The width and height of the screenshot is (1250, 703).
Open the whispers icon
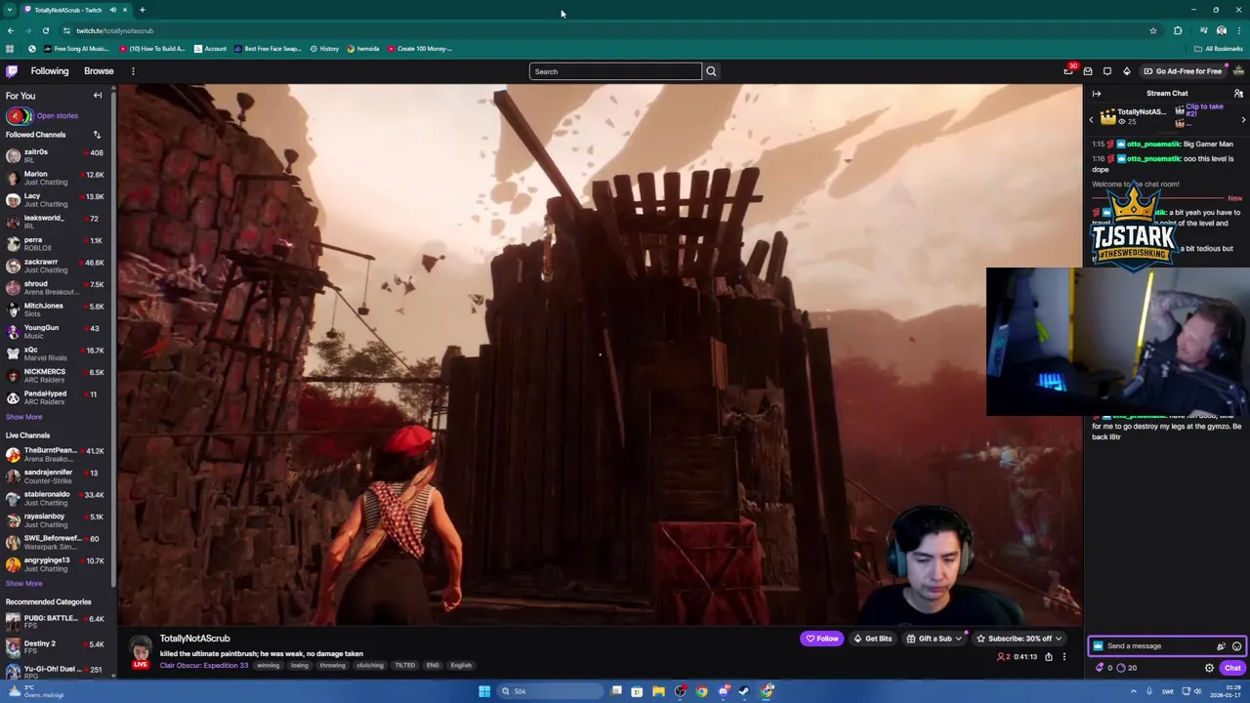tap(1107, 71)
